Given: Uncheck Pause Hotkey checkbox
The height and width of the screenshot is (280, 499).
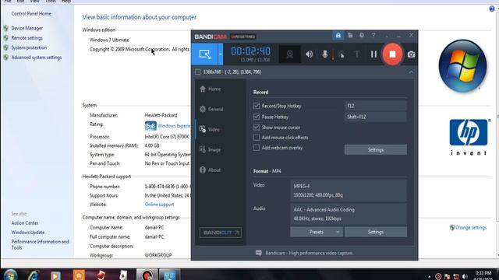Looking at the screenshot, I should (x=257, y=117).
